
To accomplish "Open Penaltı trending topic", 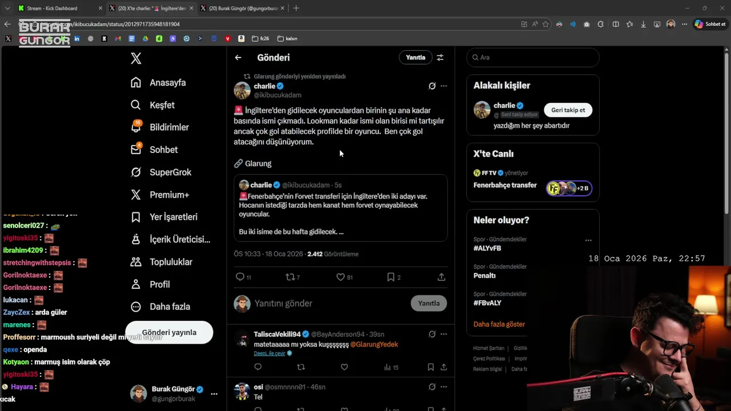I will pyautogui.click(x=484, y=276).
